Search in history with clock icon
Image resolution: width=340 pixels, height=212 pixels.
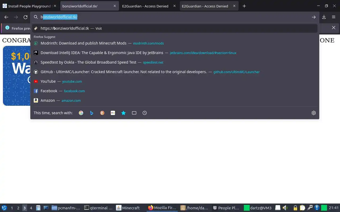[145, 113]
